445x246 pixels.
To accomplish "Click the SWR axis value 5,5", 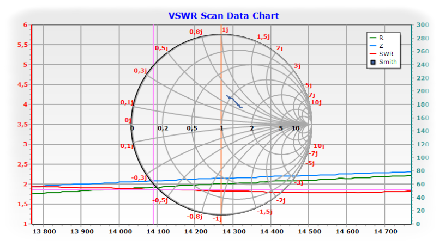I will pos(23,45).
